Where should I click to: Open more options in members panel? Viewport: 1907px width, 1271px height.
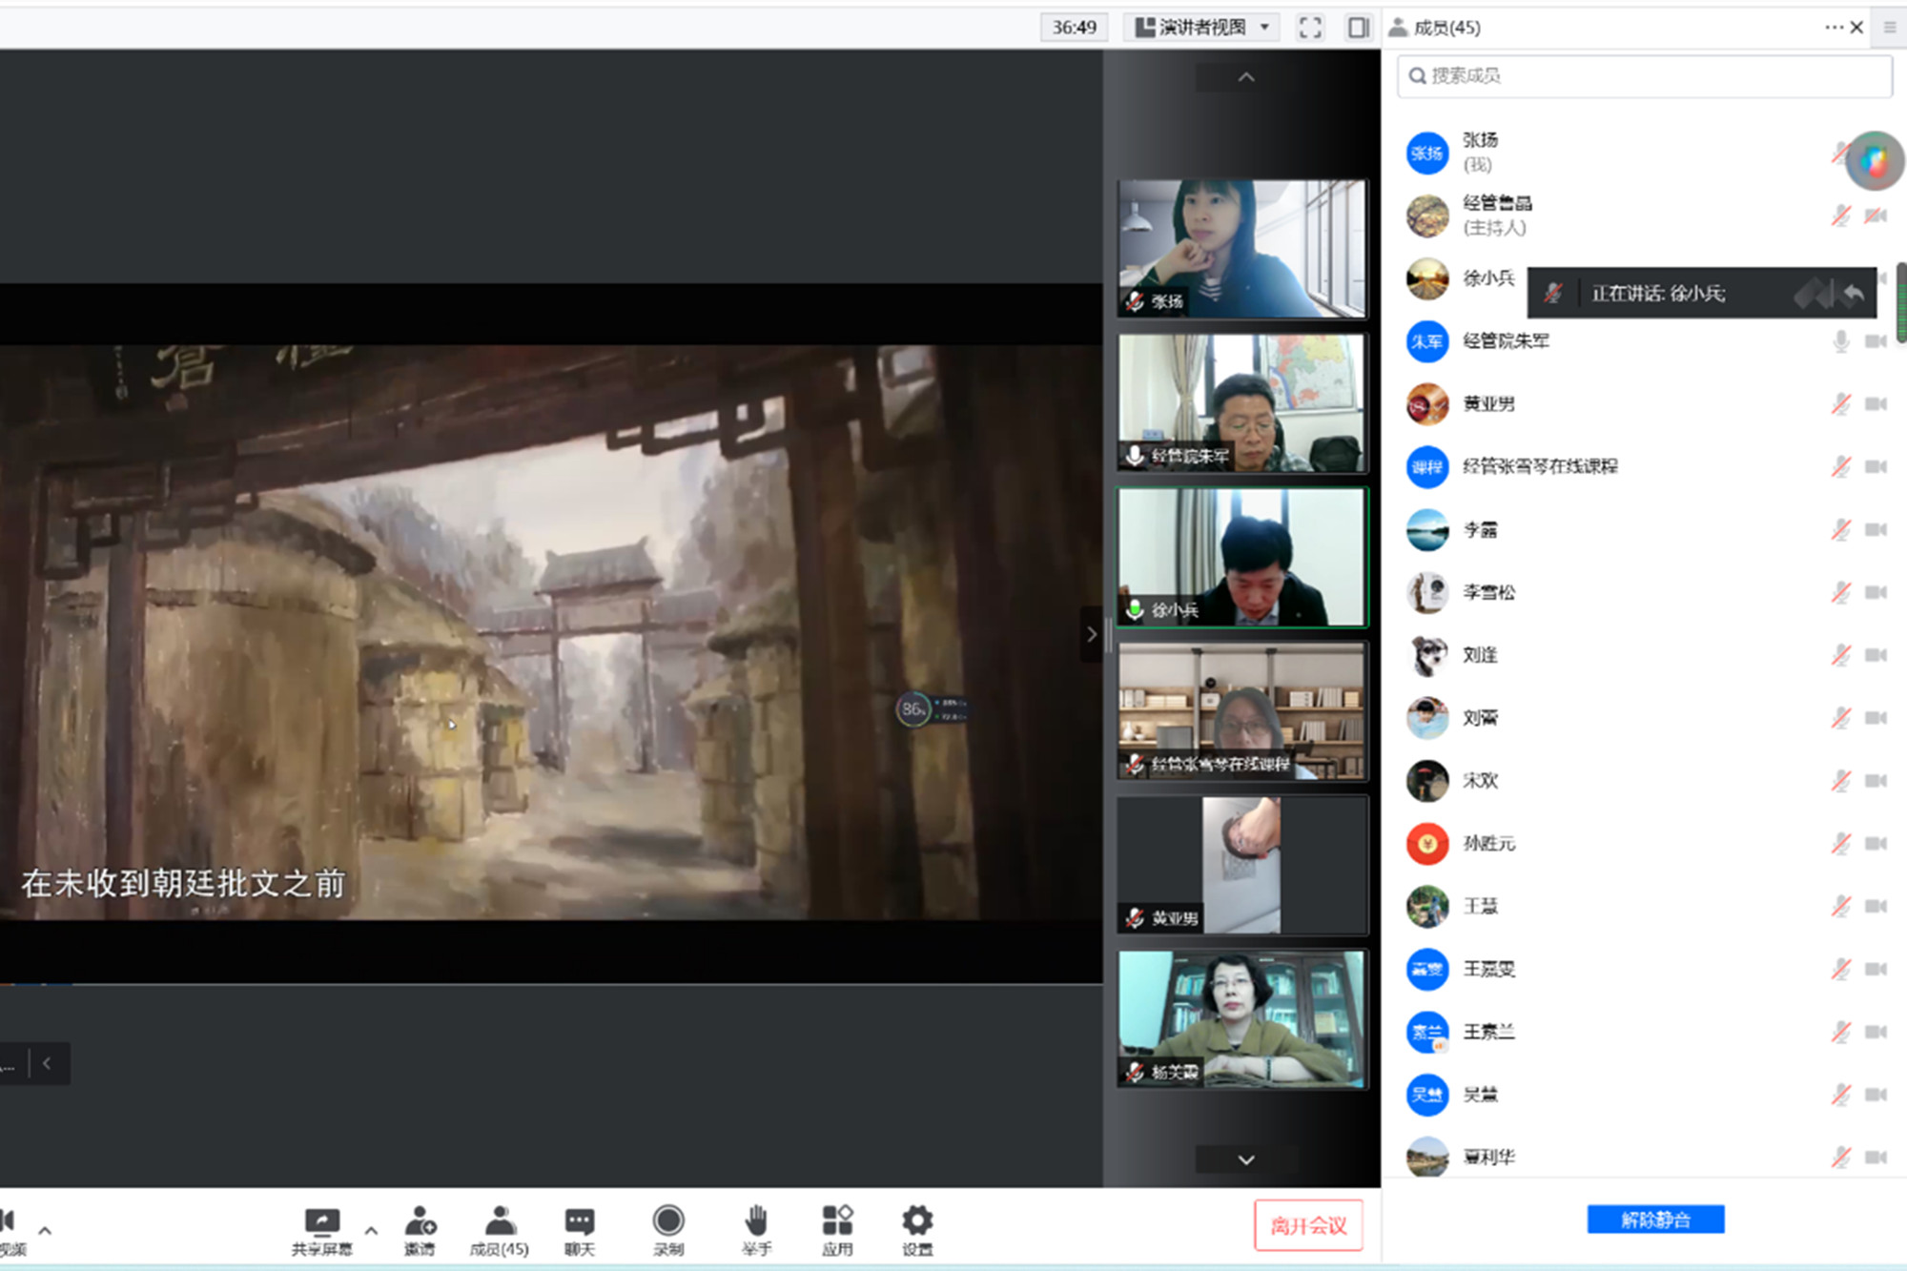(x=1834, y=28)
